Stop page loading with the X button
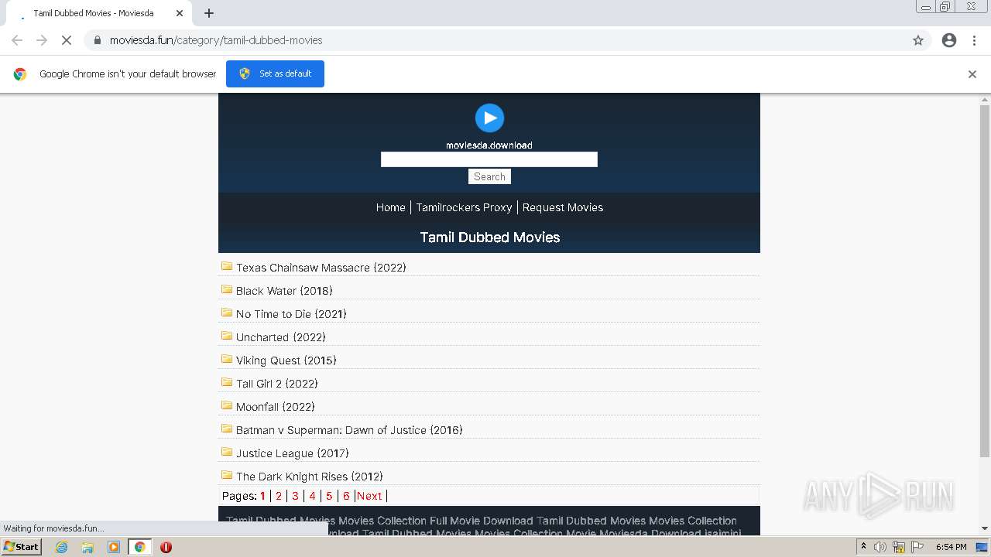 click(x=67, y=40)
